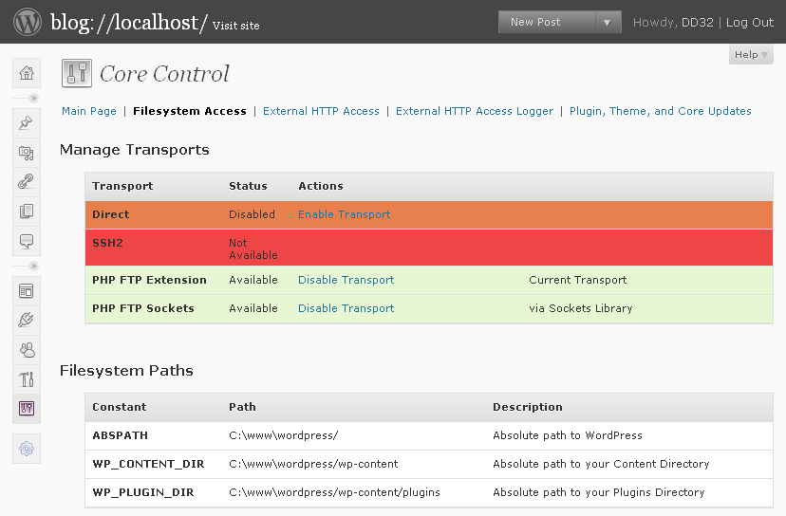Expand the New Post dropdown arrow
786x516 pixels.
(608, 22)
